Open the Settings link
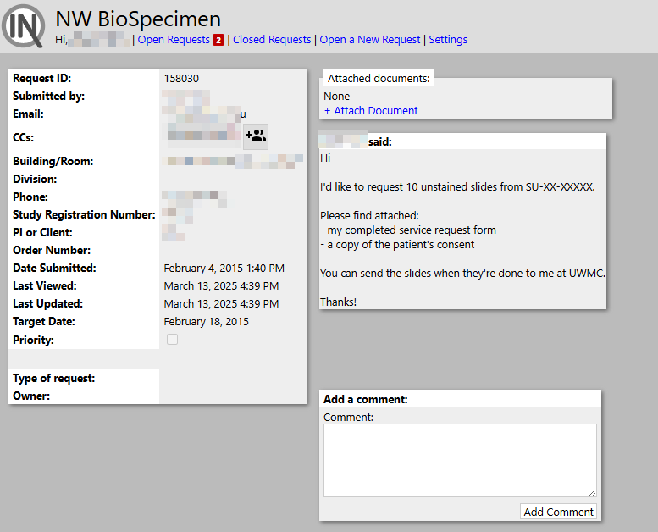Viewport: 658px width, 532px height. click(x=448, y=40)
